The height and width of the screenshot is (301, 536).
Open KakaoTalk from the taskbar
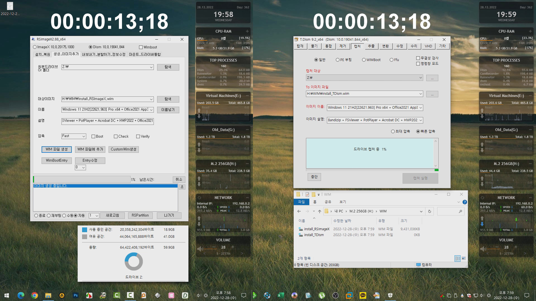click(363, 295)
